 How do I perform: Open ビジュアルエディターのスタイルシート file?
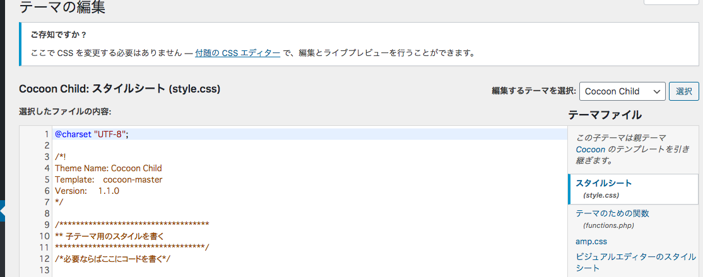pyautogui.click(x=635, y=263)
